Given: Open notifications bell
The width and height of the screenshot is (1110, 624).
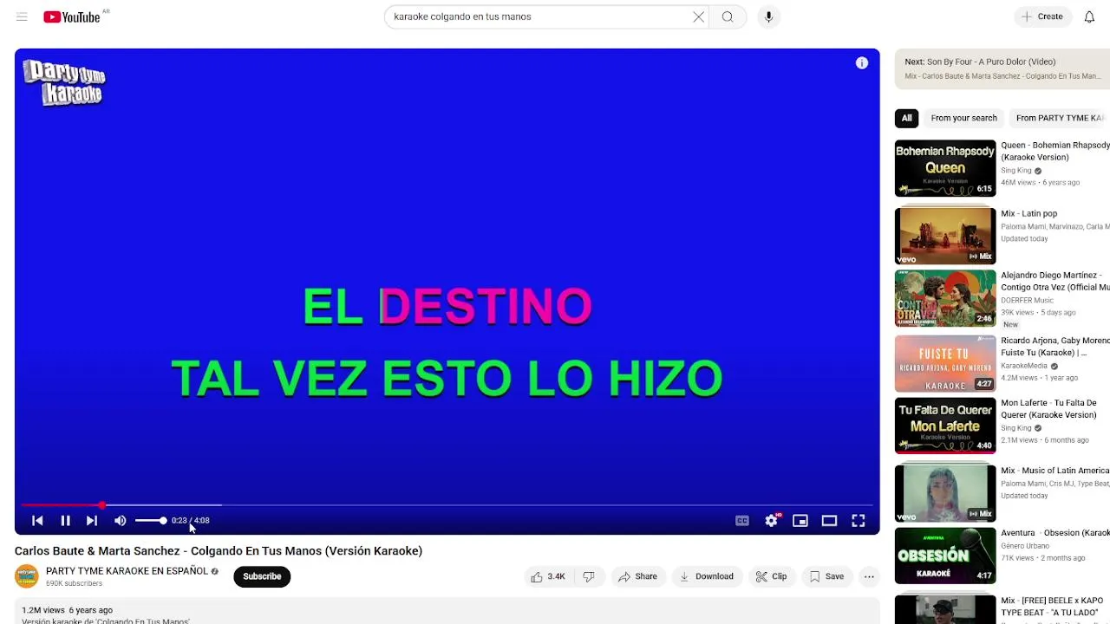Looking at the screenshot, I should pos(1089,16).
